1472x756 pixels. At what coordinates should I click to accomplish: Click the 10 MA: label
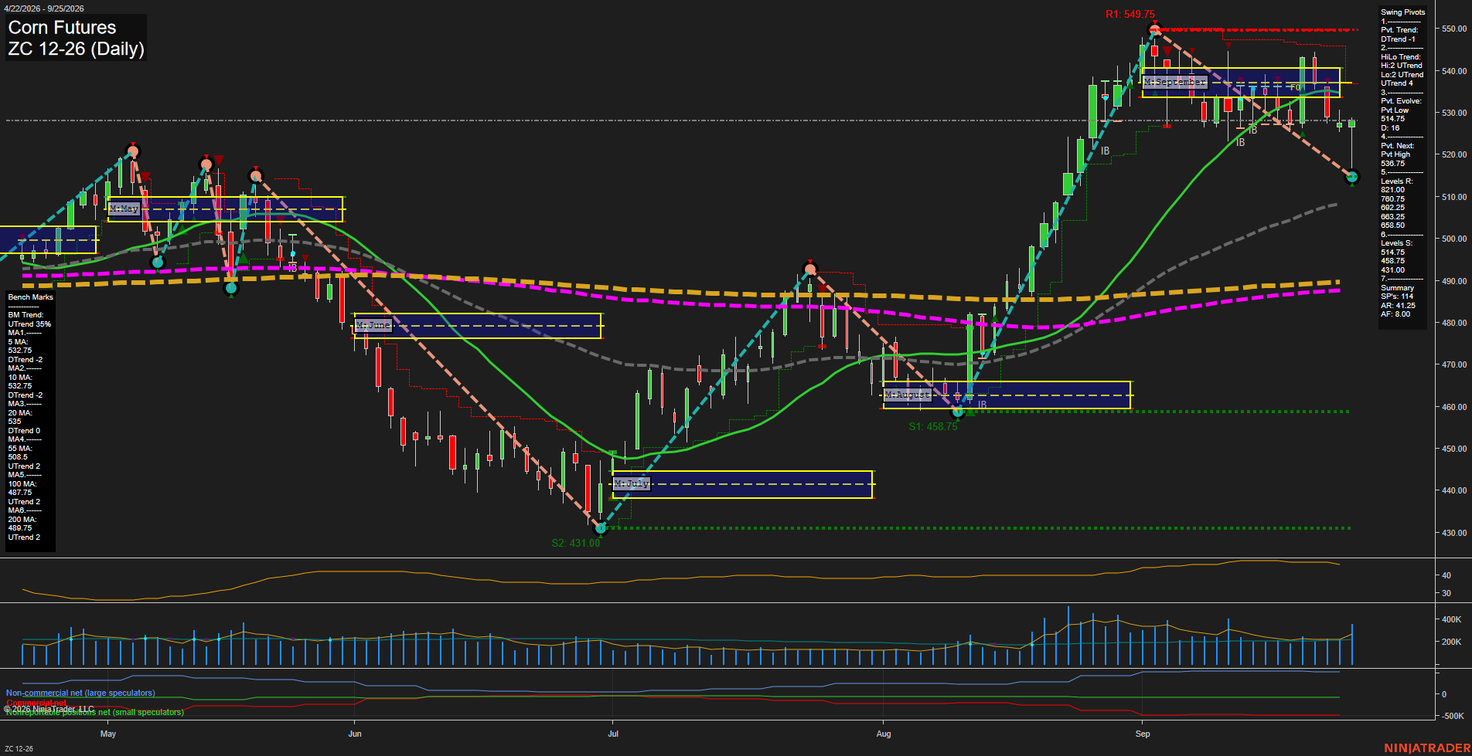(x=19, y=378)
